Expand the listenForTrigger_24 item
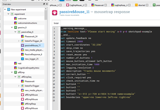Image resolution: width=160 pixels, height=110 pixels. 19,41
